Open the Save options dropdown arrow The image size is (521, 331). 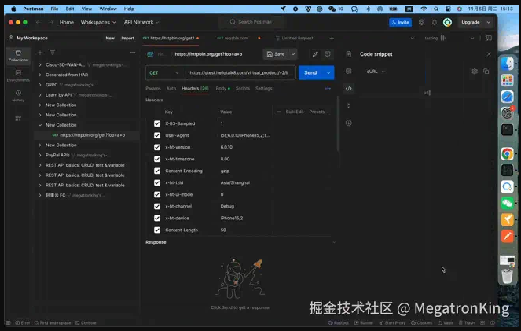(293, 53)
